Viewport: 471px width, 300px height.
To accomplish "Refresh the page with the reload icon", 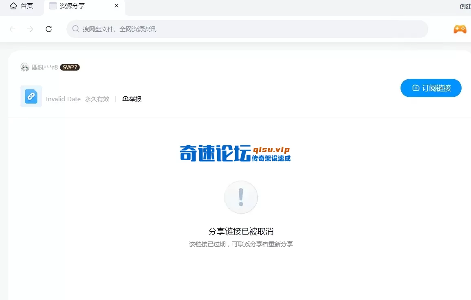I will pos(48,29).
